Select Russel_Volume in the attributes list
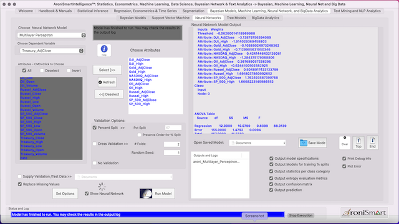 [32, 110]
